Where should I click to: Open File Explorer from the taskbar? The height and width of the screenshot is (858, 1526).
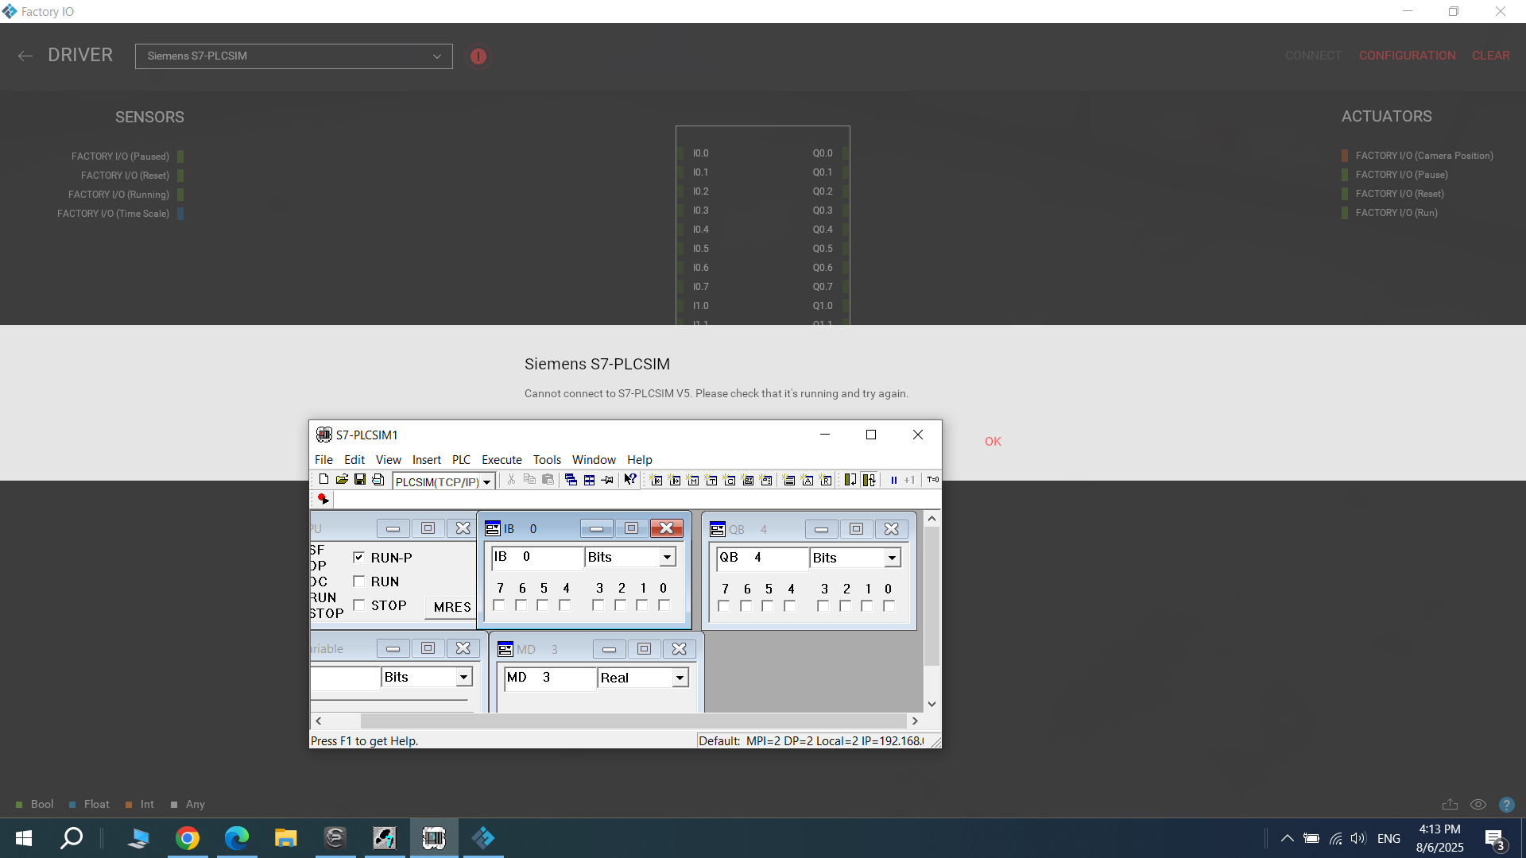point(285,838)
